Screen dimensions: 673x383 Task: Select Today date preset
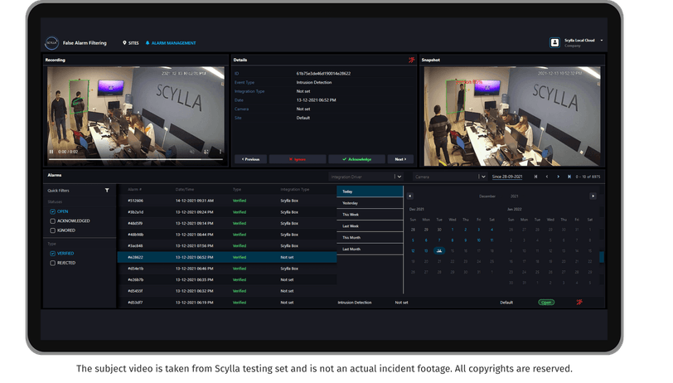[370, 191]
